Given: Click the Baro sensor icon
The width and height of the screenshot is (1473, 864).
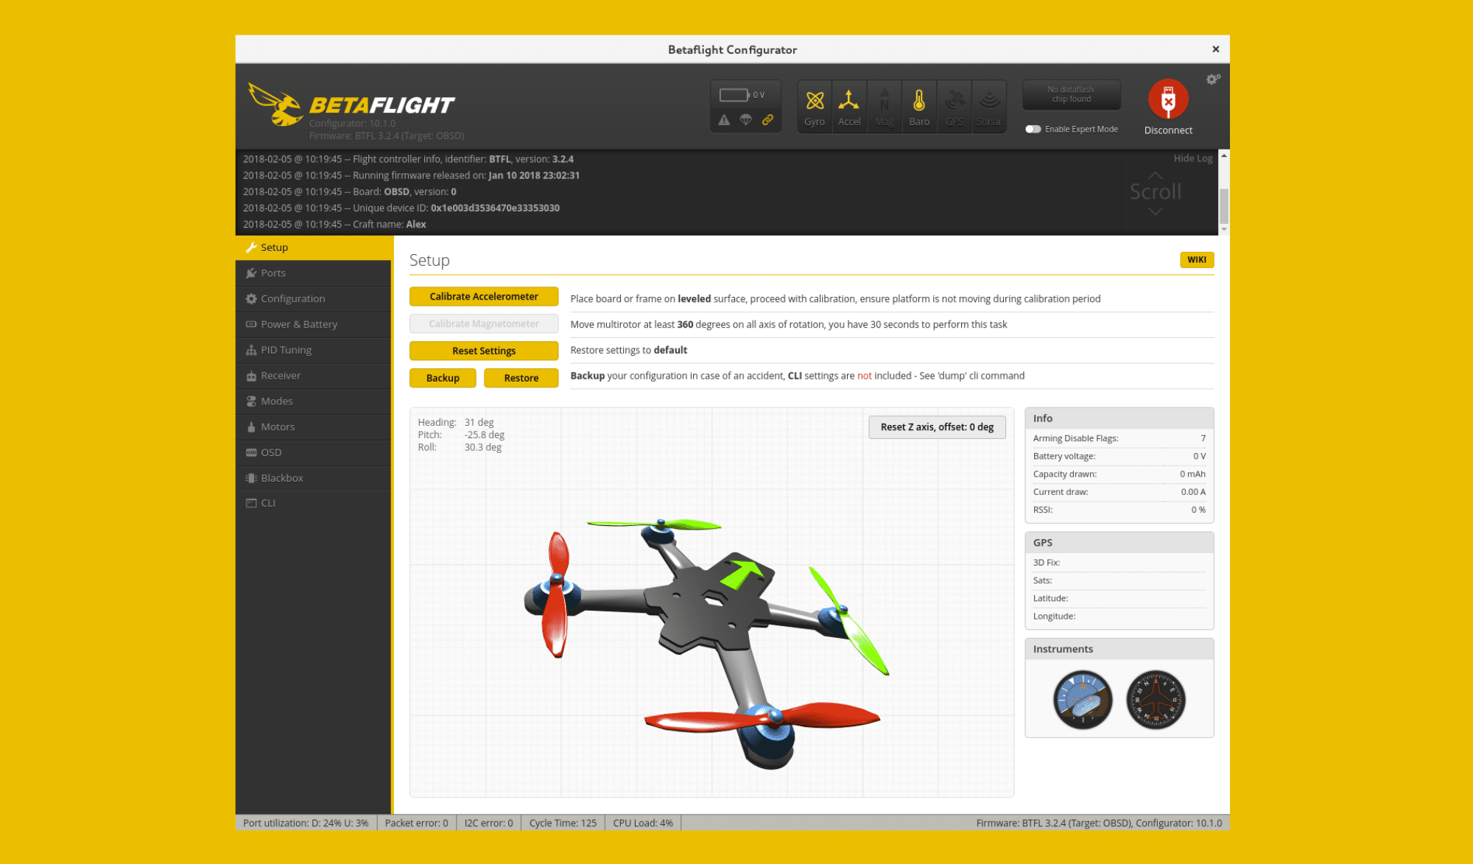Looking at the screenshot, I should point(919,107).
